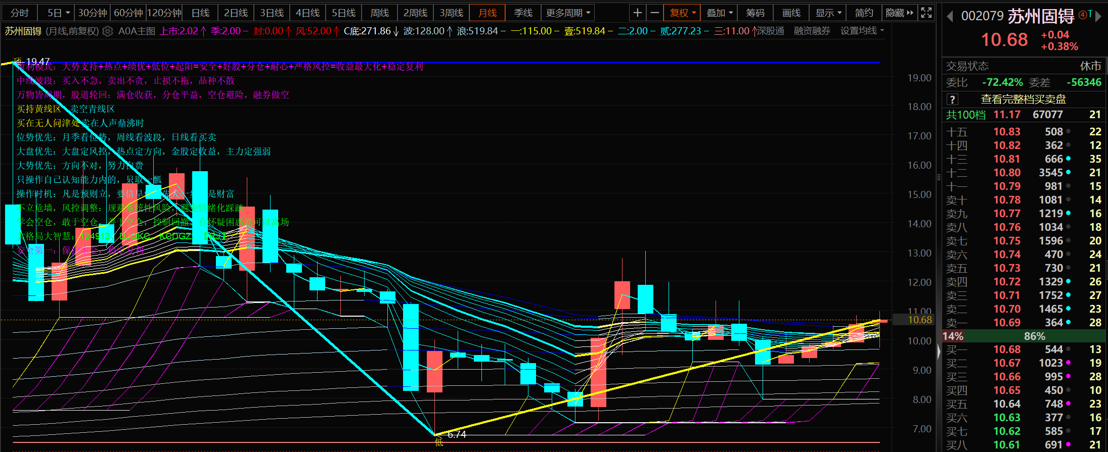1108x452 pixels.
Task: Select the 4日线 tab
Action: coord(308,13)
